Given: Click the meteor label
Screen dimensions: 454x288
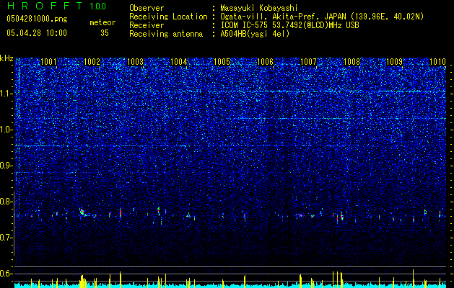Looking at the screenshot, I should pyautogui.click(x=102, y=23).
